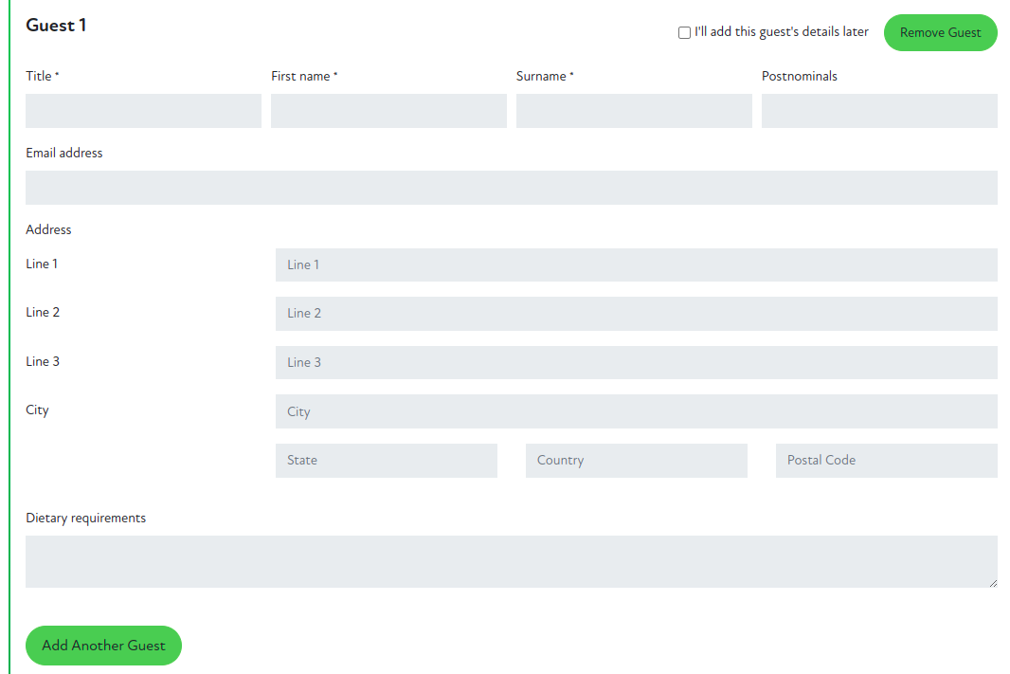This screenshot has width=1010, height=674.
Task: Click inside the Dietary requirements text area
Action: [512, 561]
